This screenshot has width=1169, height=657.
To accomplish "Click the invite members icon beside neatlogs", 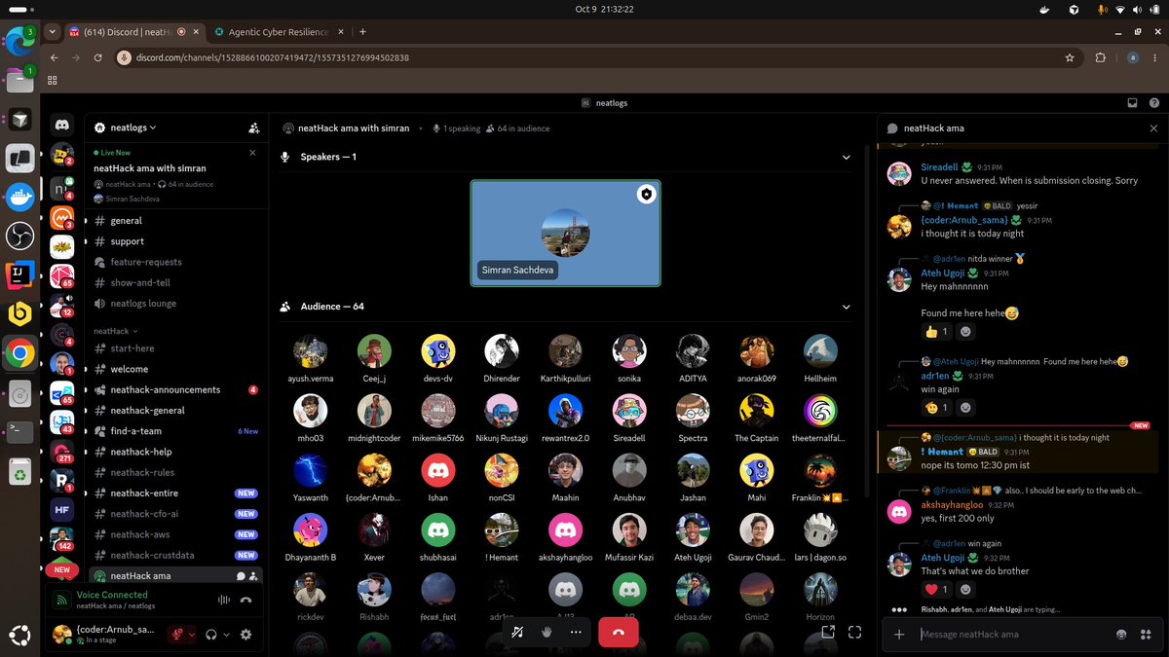I will pos(254,128).
